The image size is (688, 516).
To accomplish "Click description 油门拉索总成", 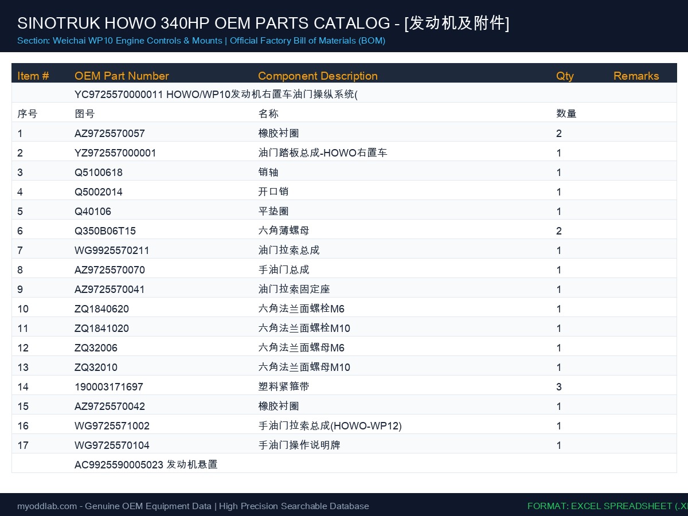I will click(x=289, y=250).
